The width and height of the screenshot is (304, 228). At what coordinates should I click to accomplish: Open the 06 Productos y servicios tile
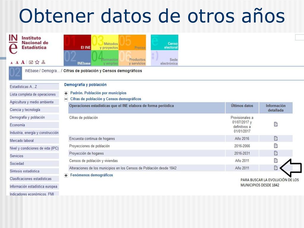[132, 58]
